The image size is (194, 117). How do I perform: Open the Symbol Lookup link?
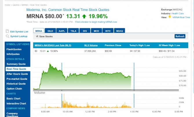pos(19,36)
